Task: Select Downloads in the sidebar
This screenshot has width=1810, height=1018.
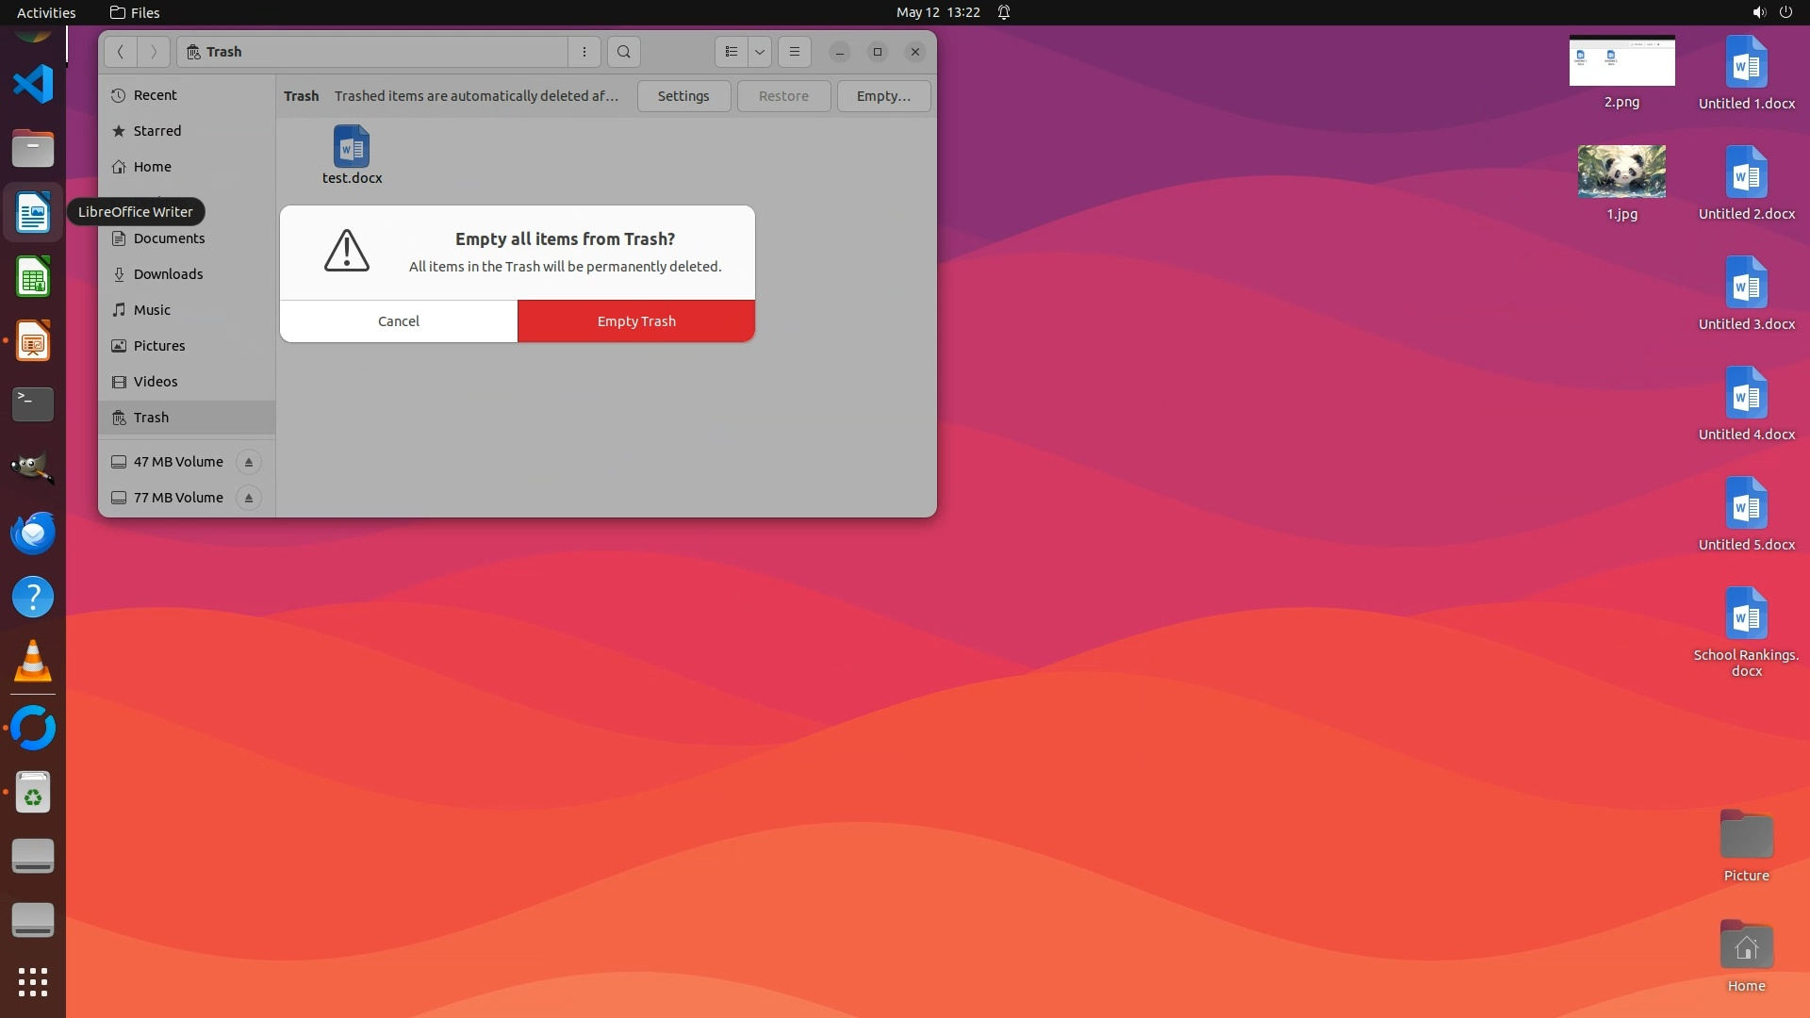Action: click(x=168, y=274)
